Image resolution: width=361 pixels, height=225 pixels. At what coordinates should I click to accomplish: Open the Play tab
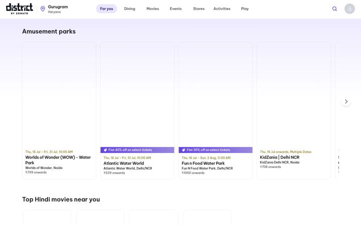[245, 8]
